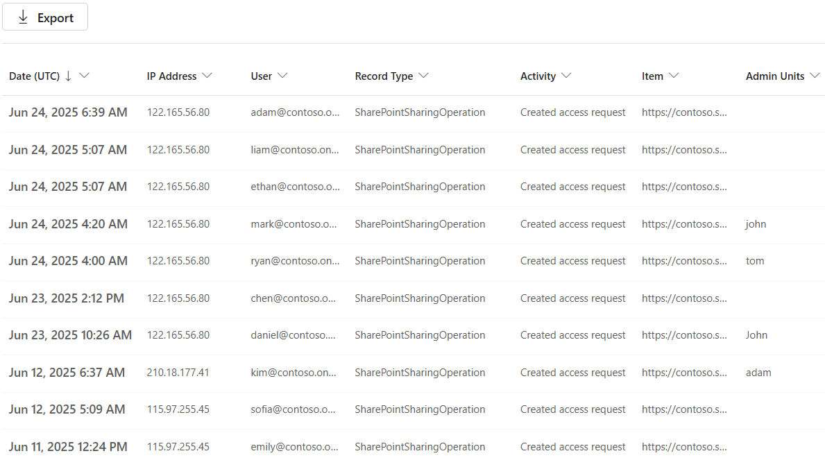This screenshot has width=825, height=458.
Task: Select the audit record dated Jun 24, 2025 6:39 AM
Action: point(68,112)
